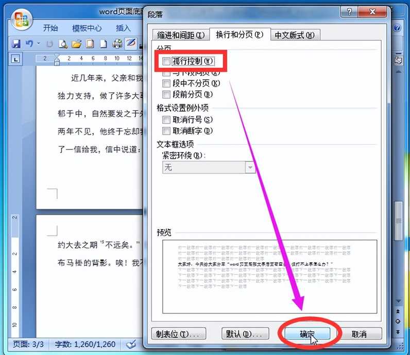Check the 孤行控制 checkbox

click(x=166, y=61)
